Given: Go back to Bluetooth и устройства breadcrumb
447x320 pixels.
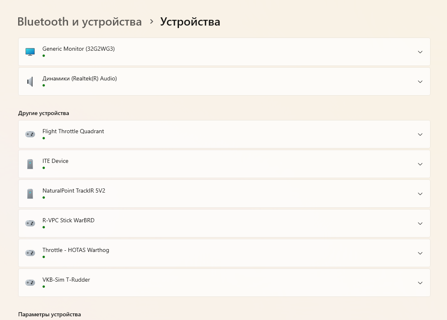Looking at the screenshot, I should (x=79, y=21).
